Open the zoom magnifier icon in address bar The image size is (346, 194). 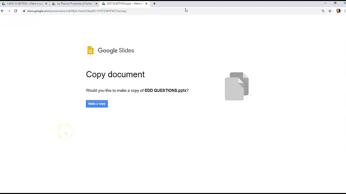pyautogui.click(x=323, y=11)
